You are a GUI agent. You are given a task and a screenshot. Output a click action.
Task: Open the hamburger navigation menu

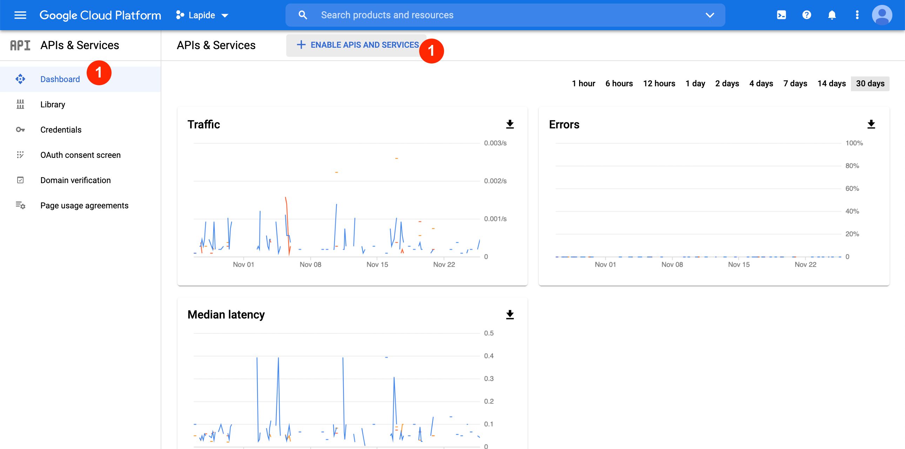click(x=20, y=15)
